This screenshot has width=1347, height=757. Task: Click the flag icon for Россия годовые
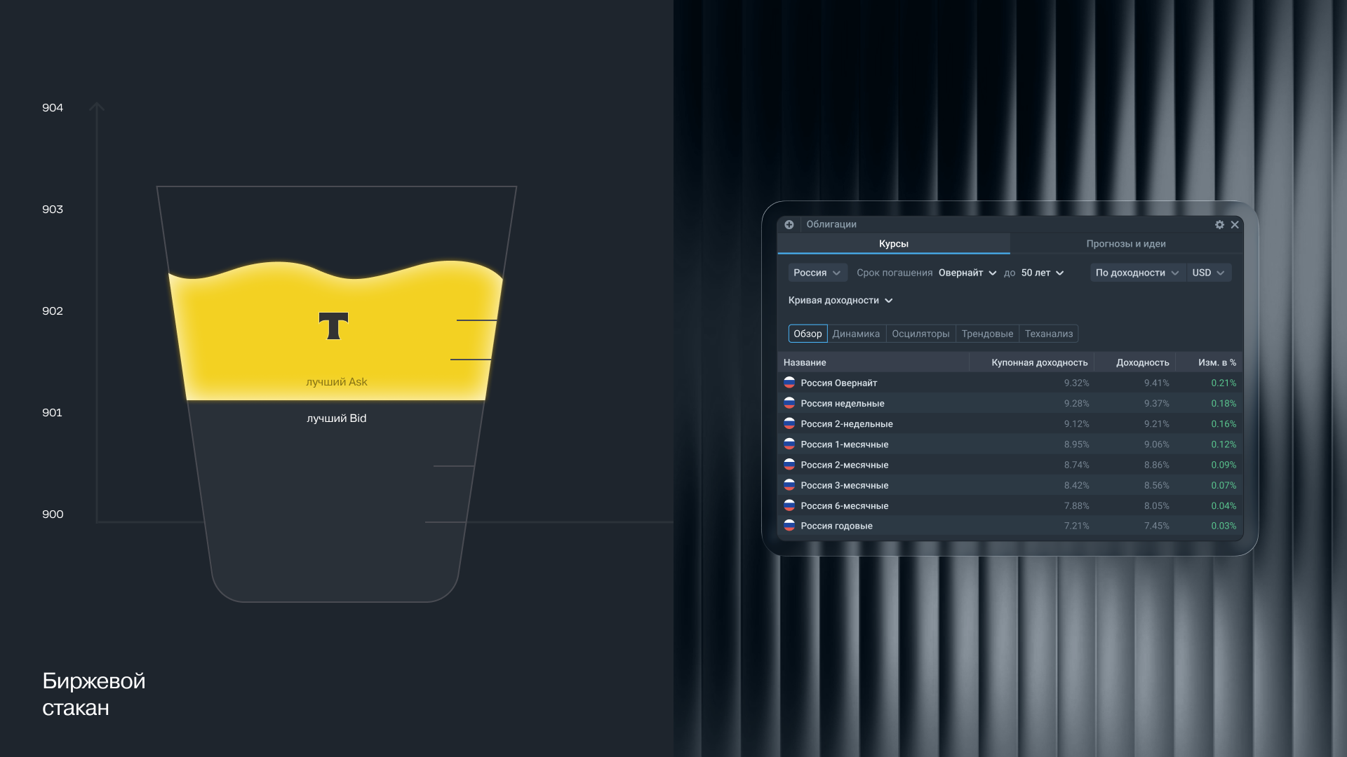click(x=789, y=526)
